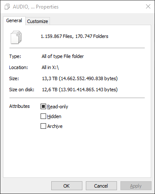
Task: Switch to the Customize tab
Action: click(x=38, y=21)
